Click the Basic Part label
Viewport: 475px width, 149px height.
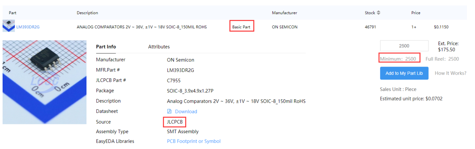(241, 27)
